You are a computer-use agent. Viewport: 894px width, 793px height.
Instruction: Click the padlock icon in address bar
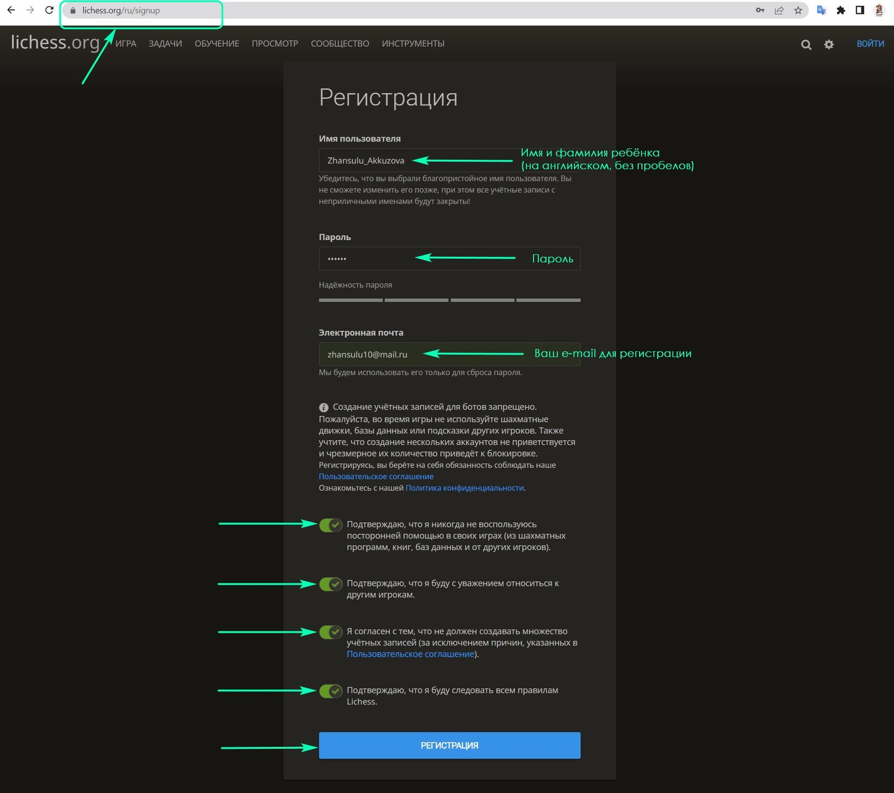73,11
